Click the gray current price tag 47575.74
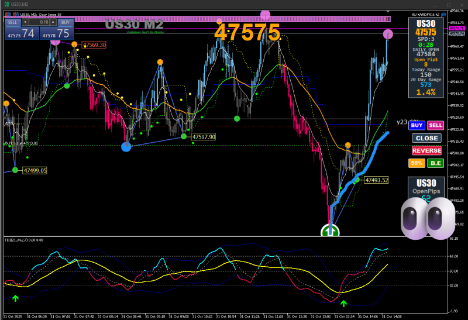 click(x=457, y=34)
